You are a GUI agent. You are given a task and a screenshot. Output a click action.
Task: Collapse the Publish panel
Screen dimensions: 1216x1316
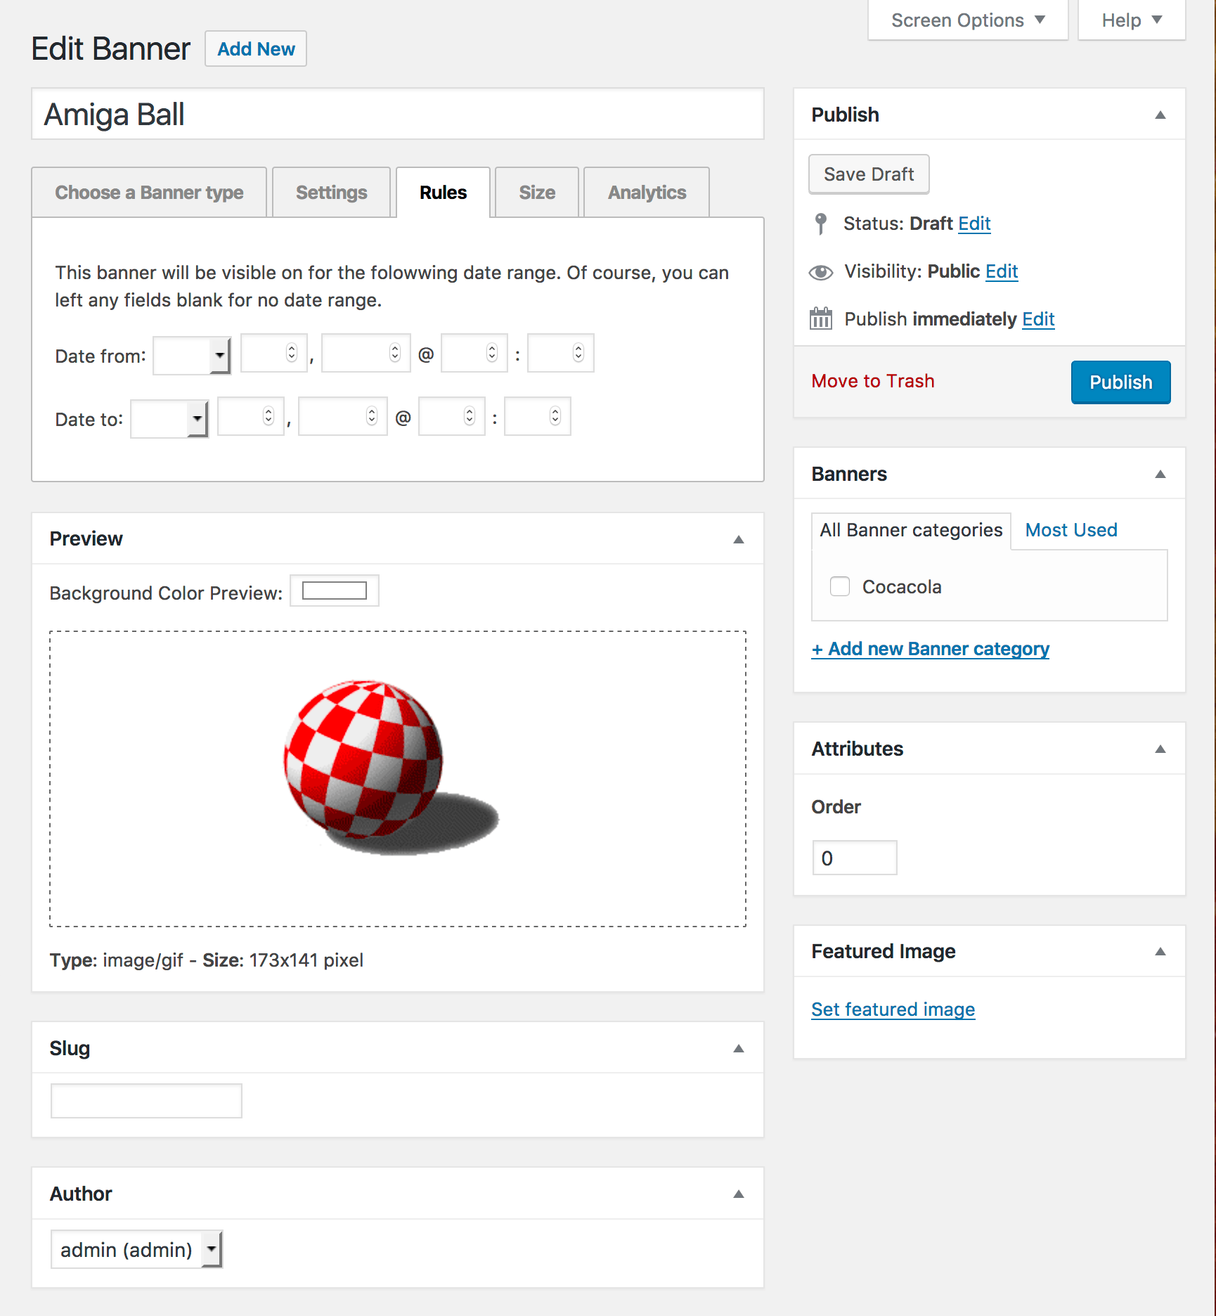point(1160,115)
